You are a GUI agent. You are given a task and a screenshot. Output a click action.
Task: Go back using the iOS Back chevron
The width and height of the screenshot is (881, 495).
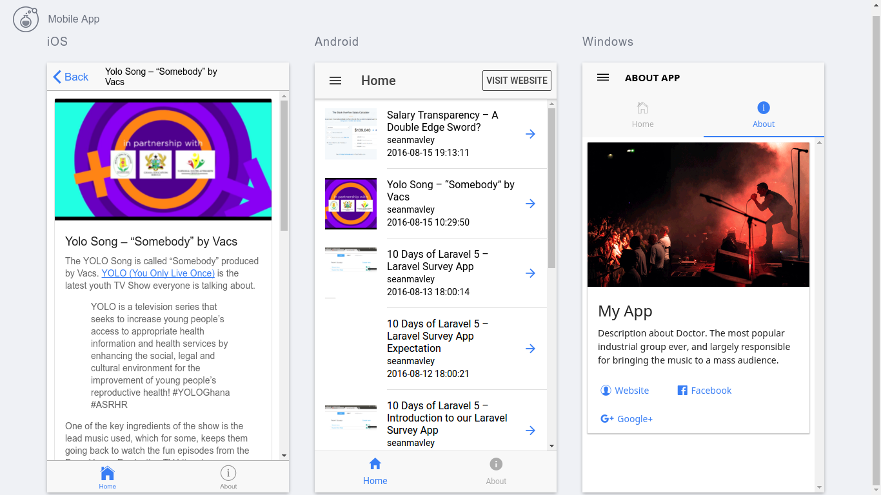57,77
